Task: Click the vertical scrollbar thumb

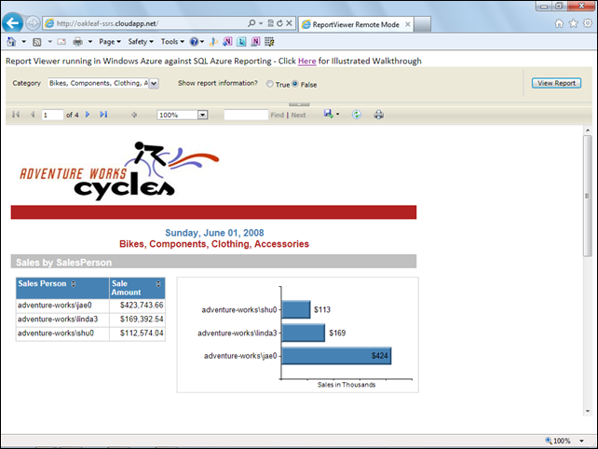Action: pyautogui.click(x=588, y=196)
